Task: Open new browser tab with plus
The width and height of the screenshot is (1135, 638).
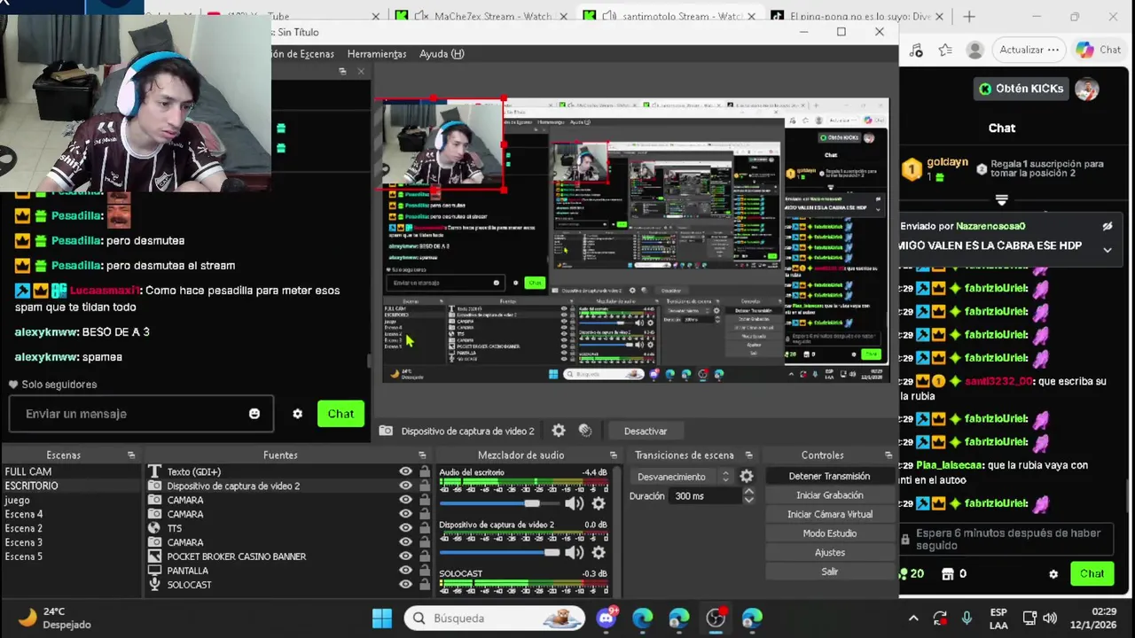Action: point(969,16)
